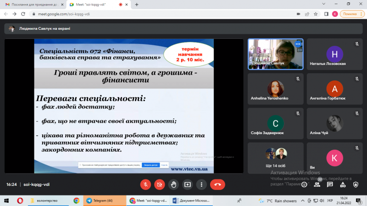
Task: Open meeting details info icon
Action: click(x=304, y=185)
